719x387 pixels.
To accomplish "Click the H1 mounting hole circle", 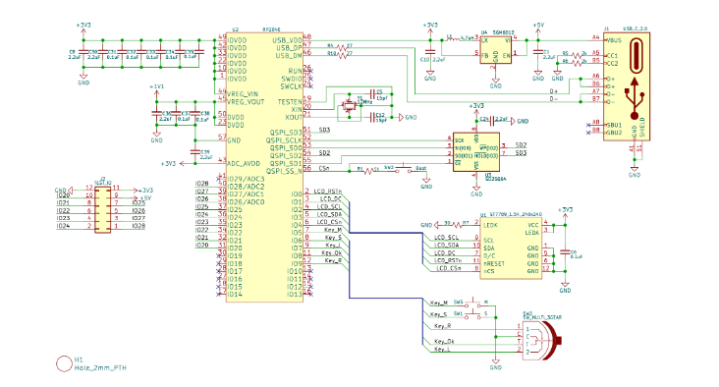I will [x=64, y=364].
